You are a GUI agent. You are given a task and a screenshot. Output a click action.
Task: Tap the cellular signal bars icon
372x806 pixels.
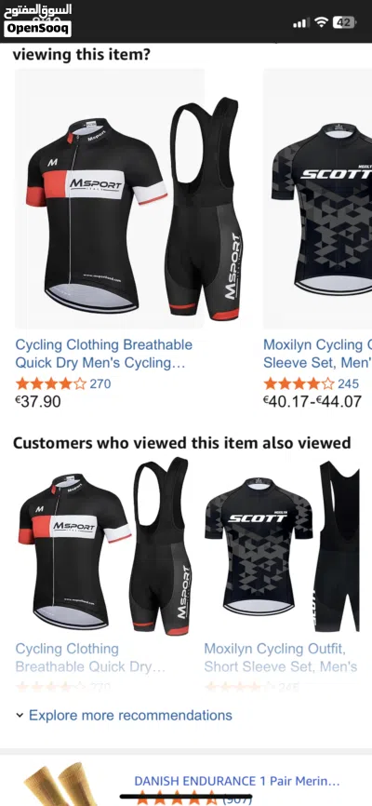300,22
